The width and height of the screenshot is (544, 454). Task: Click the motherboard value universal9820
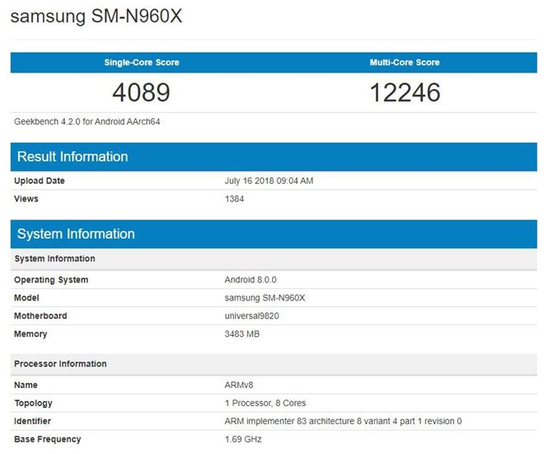pyautogui.click(x=251, y=316)
